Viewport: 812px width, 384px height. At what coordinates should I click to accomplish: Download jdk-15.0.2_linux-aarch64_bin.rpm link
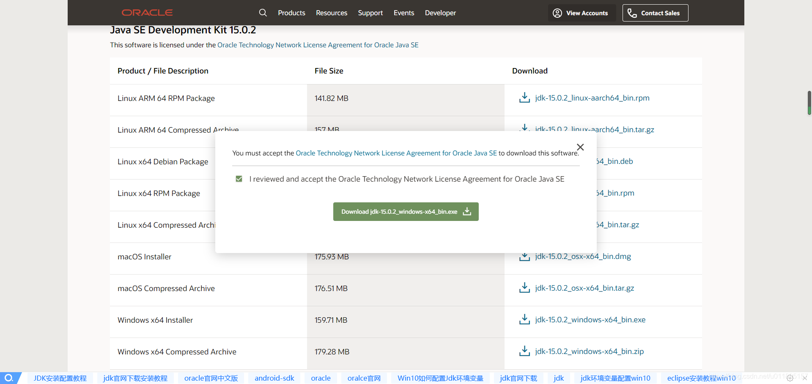point(592,98)
